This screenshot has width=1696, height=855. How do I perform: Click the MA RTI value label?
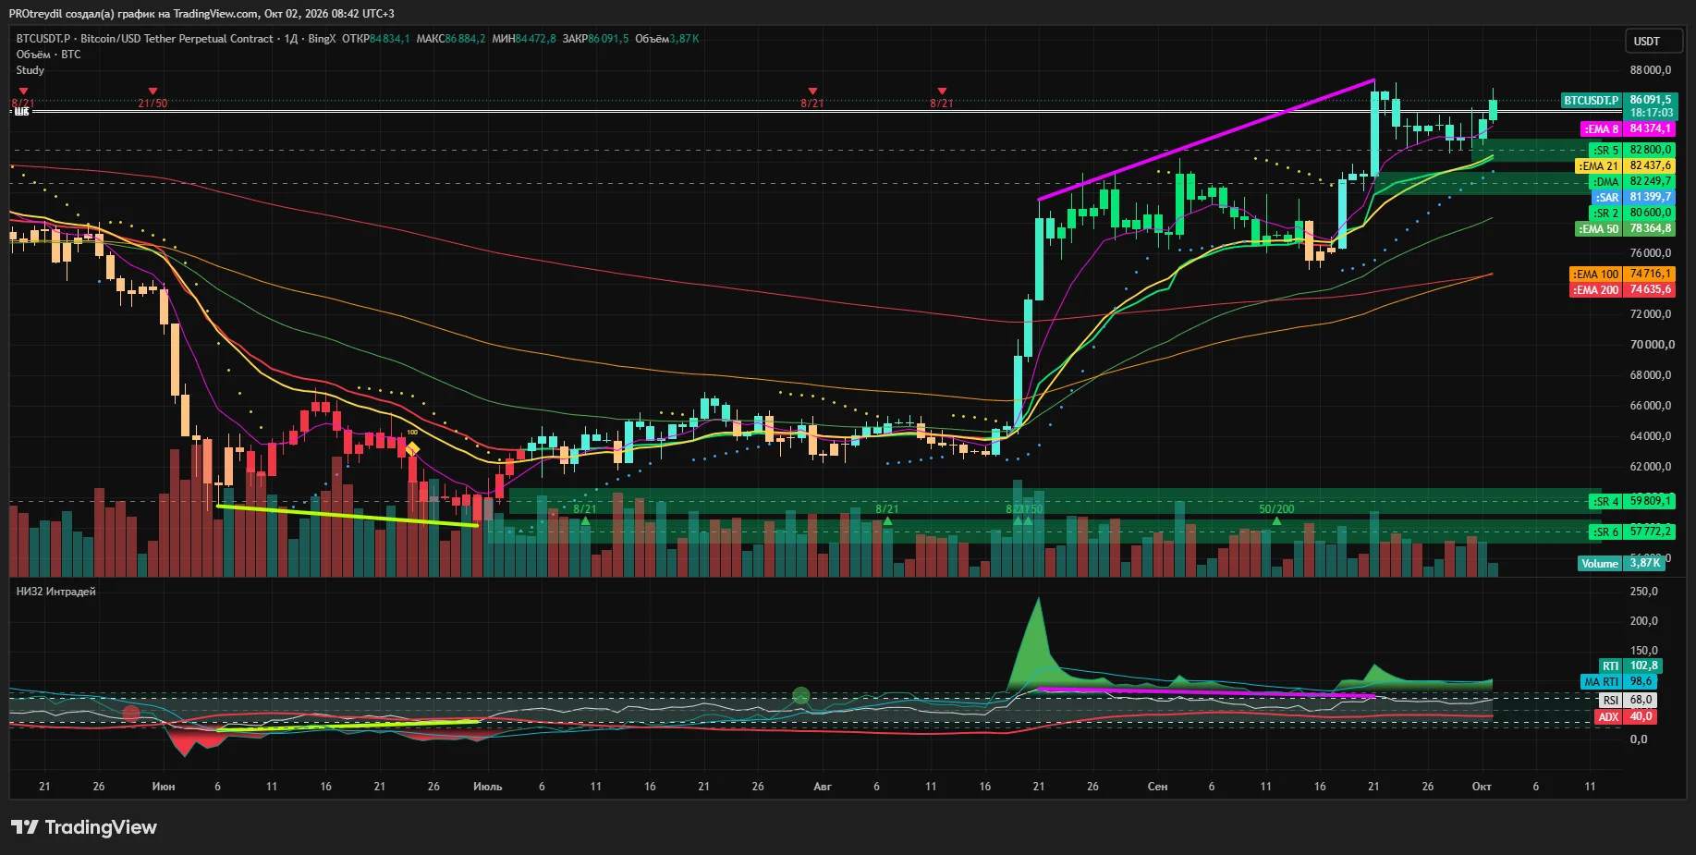[x=1619, y=681]
